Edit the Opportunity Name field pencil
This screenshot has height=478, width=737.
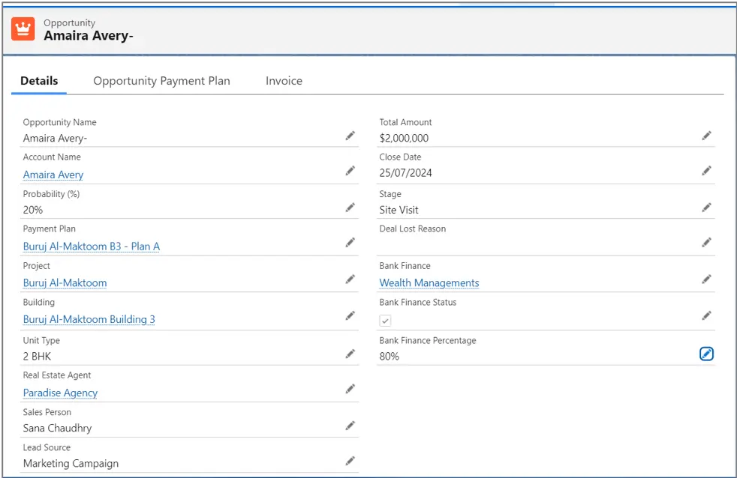(x=350, y=136)
